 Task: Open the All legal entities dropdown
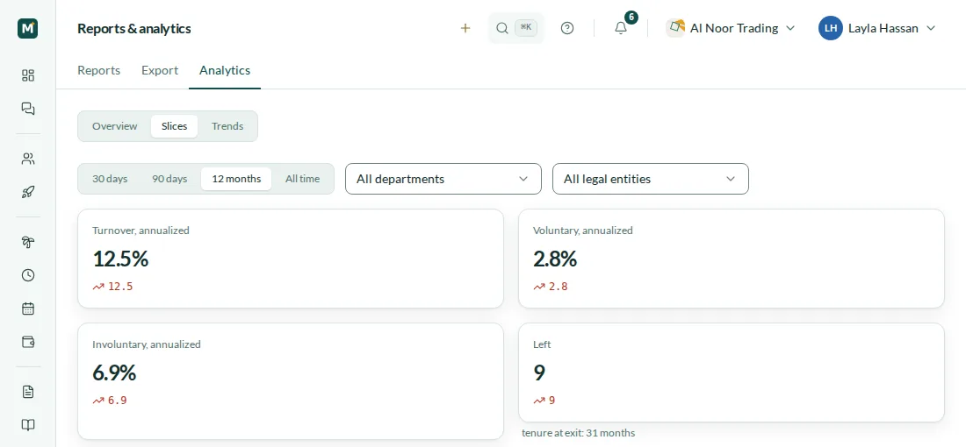click(x=651, y=179)
